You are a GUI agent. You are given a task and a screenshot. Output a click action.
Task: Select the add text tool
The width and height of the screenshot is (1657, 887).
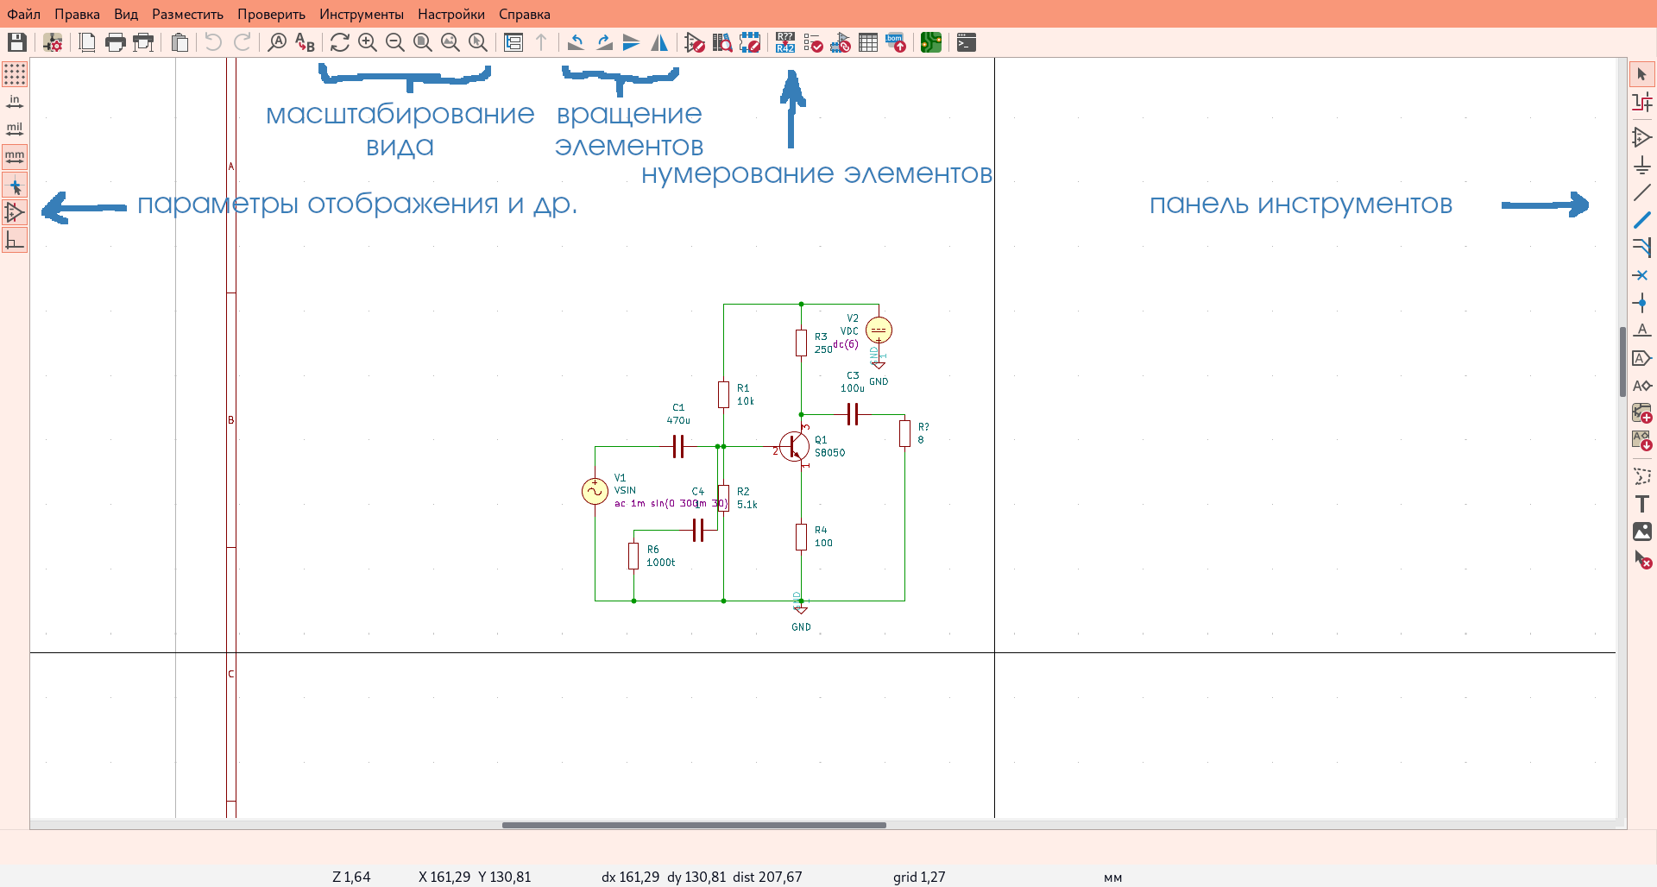tap(1642, 504)
